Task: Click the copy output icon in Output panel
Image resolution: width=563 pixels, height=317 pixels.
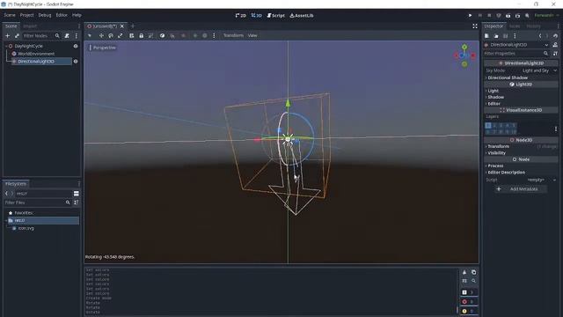Action: tap(473, 272)
